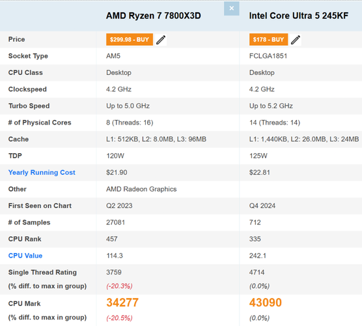Remove AMD Ryzen 7 7800X3D with X button
362x326 pixels.
coord(231,8)
